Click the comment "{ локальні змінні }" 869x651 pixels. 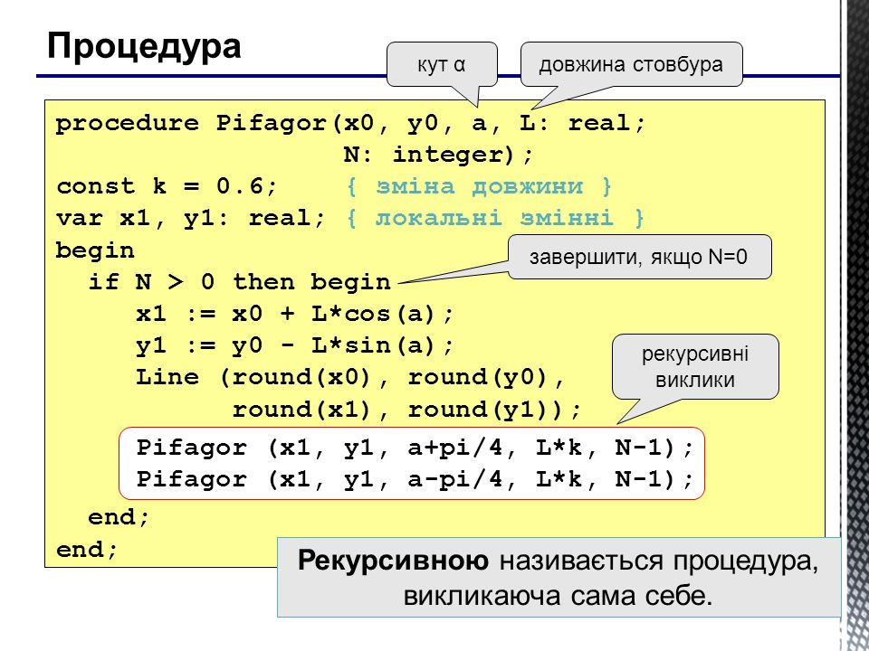point(495,218)
